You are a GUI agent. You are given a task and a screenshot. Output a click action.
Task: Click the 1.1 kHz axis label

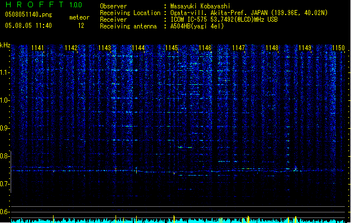(4, 72)
